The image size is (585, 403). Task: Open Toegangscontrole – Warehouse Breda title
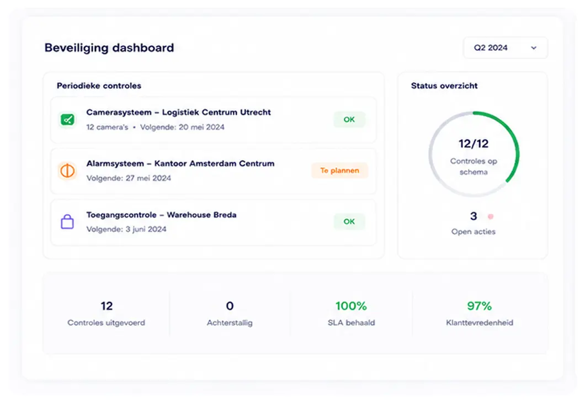point(161,215)
